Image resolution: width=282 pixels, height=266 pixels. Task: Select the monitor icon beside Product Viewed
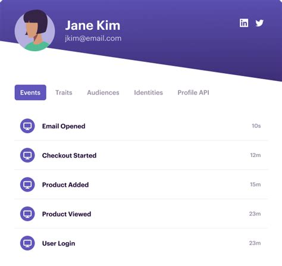27,214
